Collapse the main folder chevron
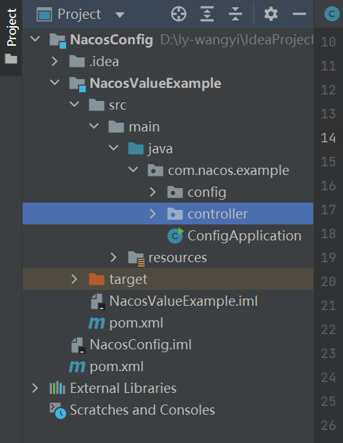This screenshot has height=443, width=343. click(94, 126)
